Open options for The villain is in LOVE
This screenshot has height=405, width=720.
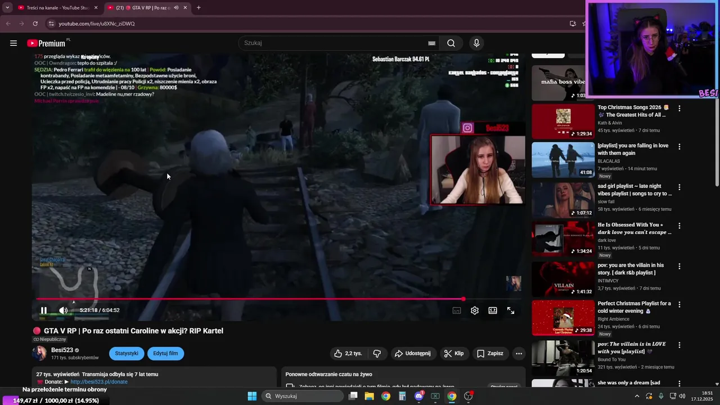click(x=679, y=345)
